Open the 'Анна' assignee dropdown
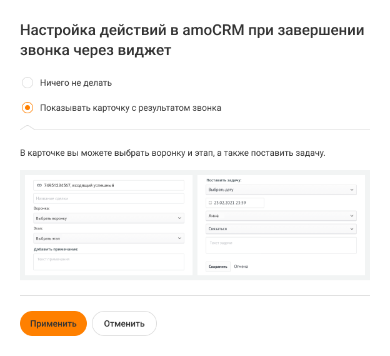This screenshot has width=390, height=356. 281,216
